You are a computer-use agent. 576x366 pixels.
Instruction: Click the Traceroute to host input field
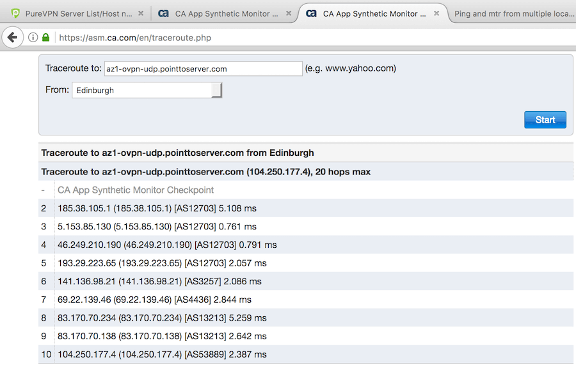coord(203,68)
